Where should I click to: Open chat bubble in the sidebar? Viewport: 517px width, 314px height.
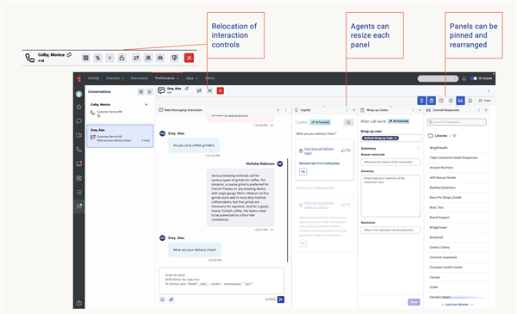click(78, 120)
